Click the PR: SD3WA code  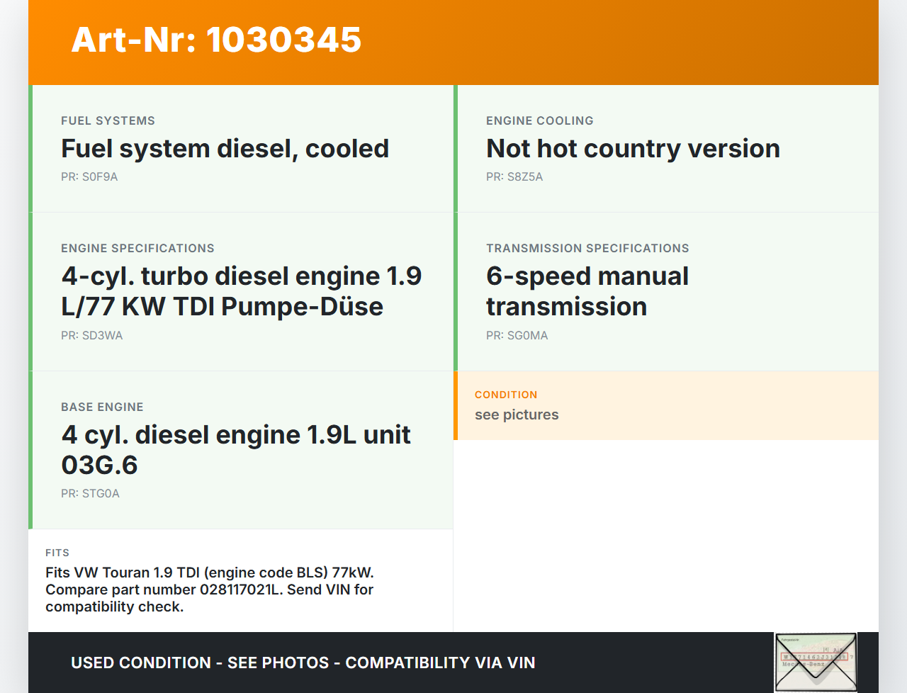92,336
